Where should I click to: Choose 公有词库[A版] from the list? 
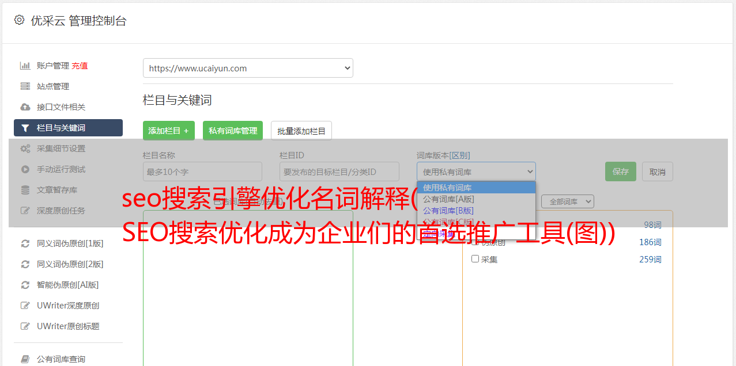[476, 199]
